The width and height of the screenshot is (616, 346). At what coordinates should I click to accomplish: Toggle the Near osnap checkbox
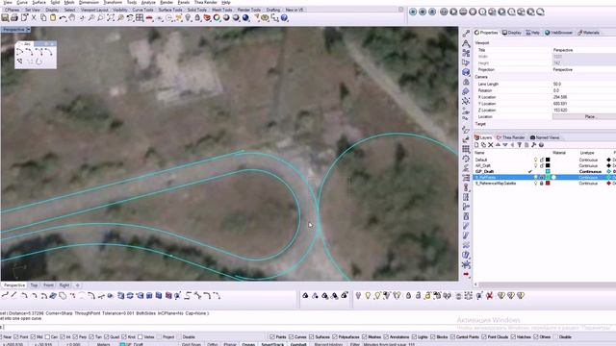(1, 337)
